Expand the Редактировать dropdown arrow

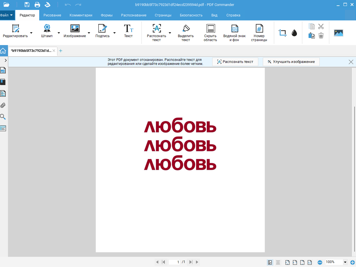pos(31,33)
